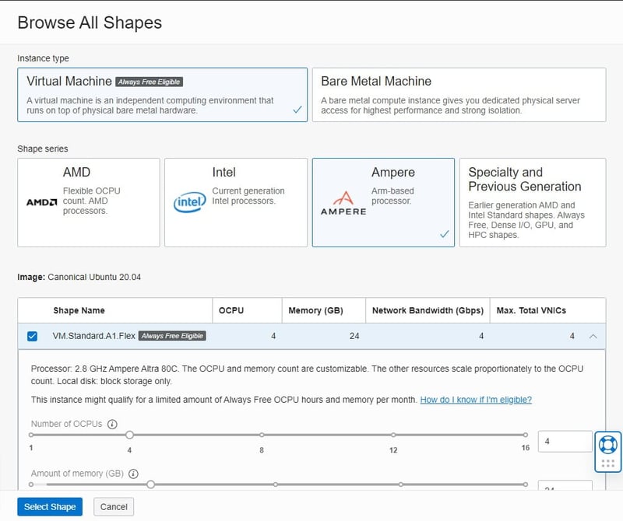Click the Ampere logo icon
The image size is (623, 521).
coord(343,204)
